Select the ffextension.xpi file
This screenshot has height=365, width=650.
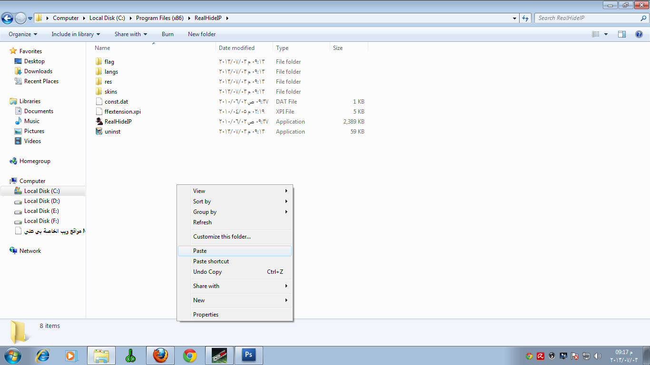click(123, 112)
